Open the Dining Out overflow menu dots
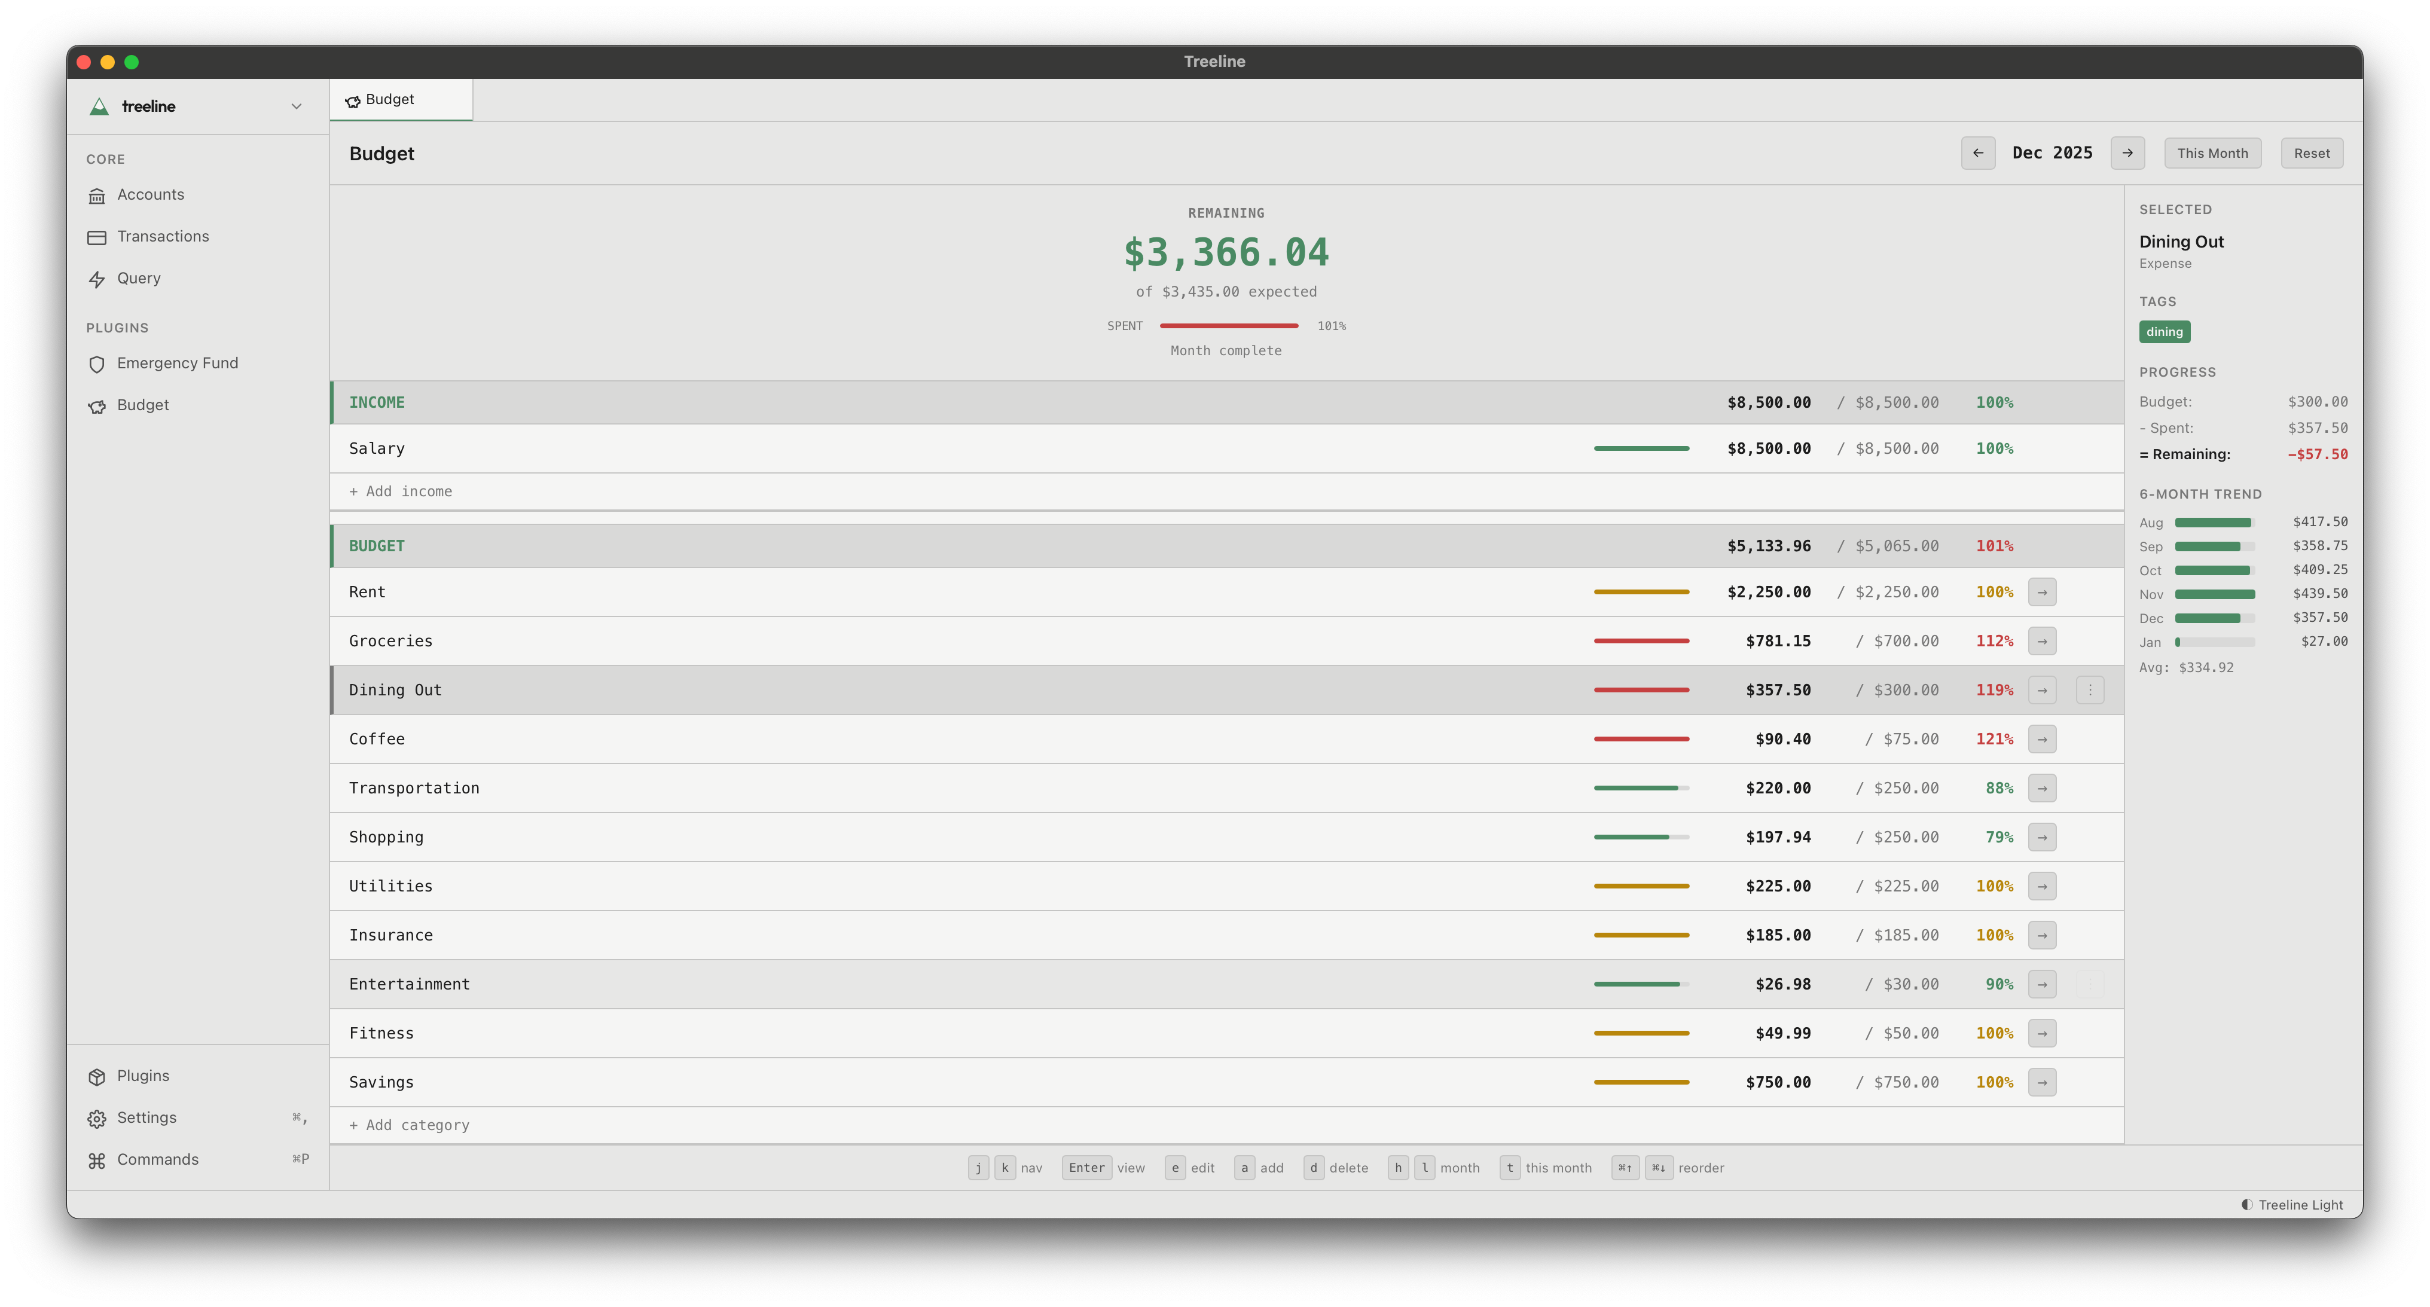This screenshot has height=1307, width=2430. tap(2090, 689)
